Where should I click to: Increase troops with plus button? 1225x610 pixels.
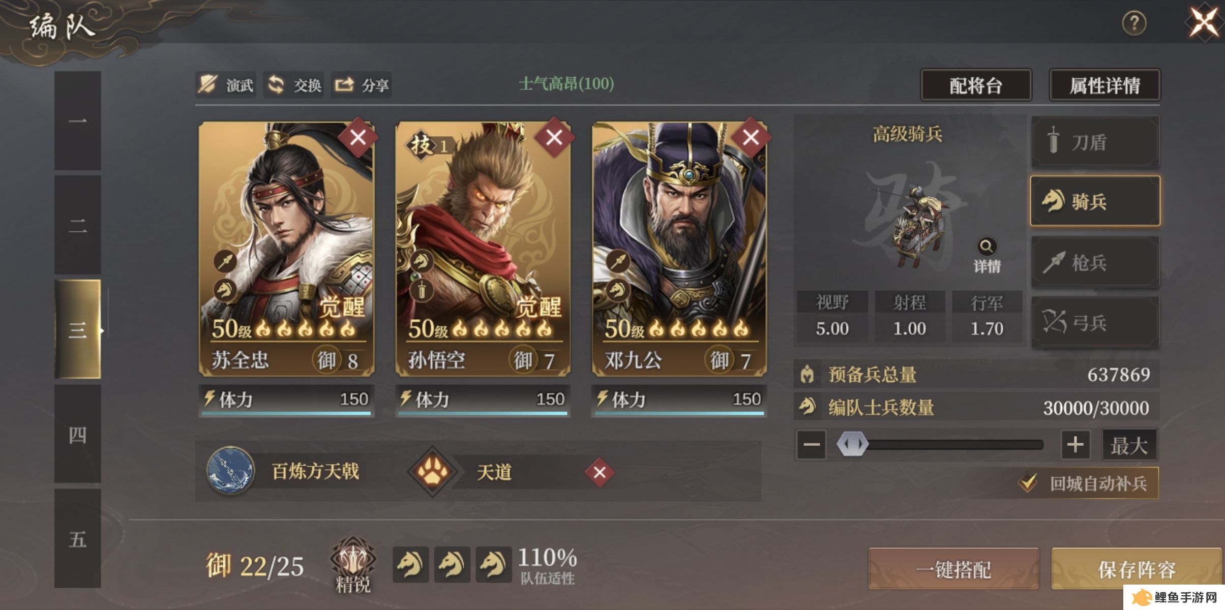[1075, 444]
